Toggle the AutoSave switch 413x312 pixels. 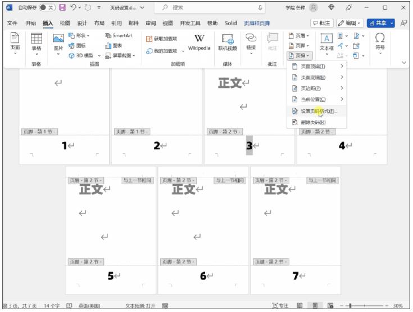pos(46,8)
